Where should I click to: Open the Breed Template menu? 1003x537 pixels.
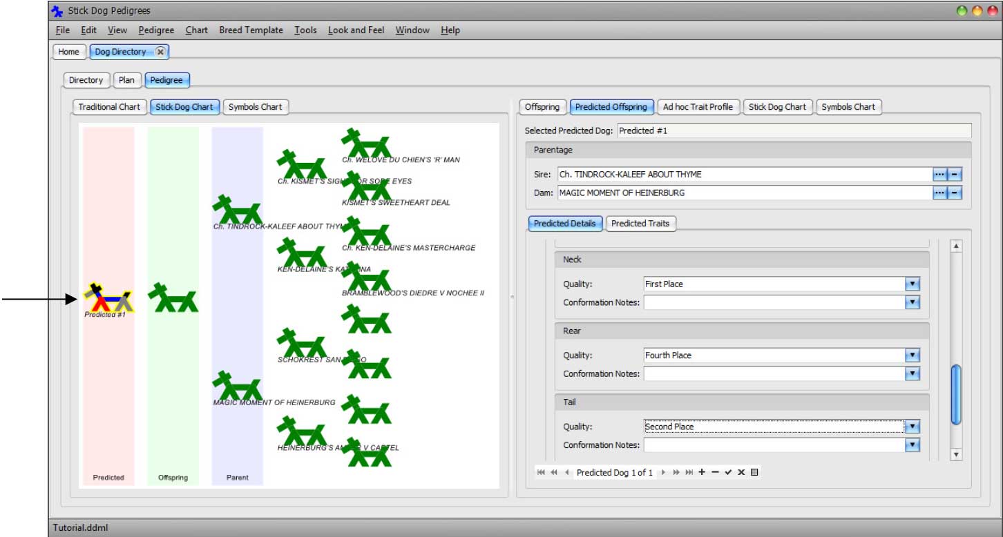pos(251,30)
